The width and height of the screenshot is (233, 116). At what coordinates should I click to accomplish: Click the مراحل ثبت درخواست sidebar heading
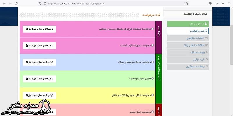[x=195, y=14]
